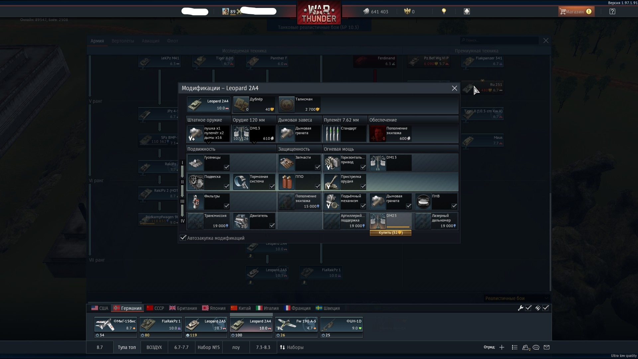Screen dimensions: 638x359
Task: Choose the Трансмиссия modification for 19 000
Action: pyautogui.click(x=208, y=221)
